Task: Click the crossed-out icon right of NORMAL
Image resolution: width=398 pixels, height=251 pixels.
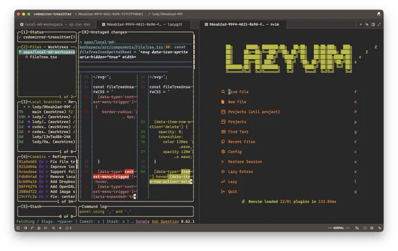Action: coord(357,228)
